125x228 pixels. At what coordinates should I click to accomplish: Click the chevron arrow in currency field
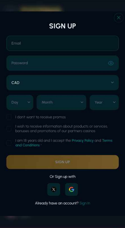click(x=113, y=82)
